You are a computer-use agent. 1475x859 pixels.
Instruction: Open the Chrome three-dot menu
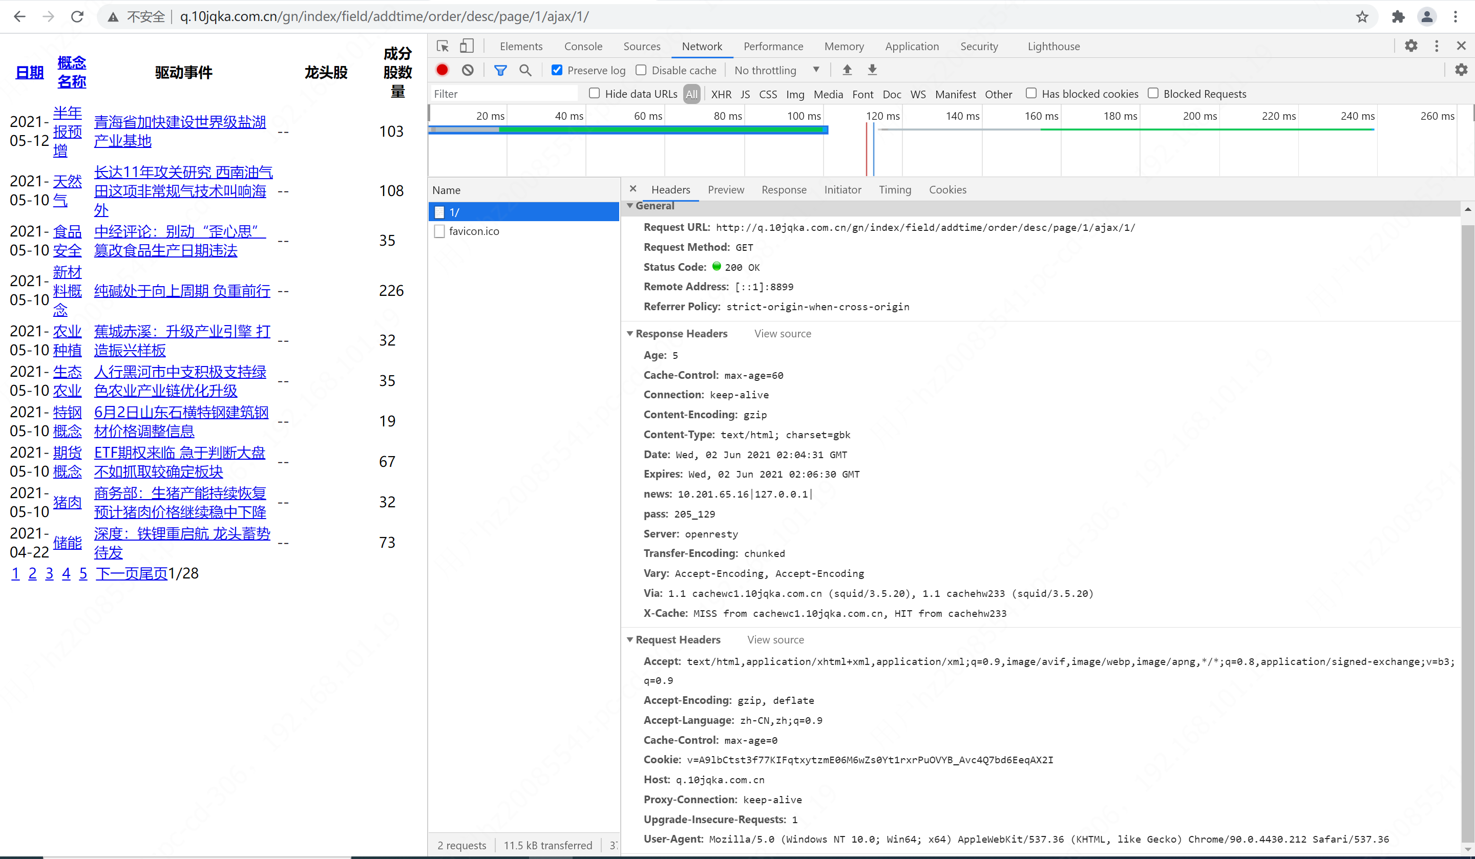tap(1455, 16)
